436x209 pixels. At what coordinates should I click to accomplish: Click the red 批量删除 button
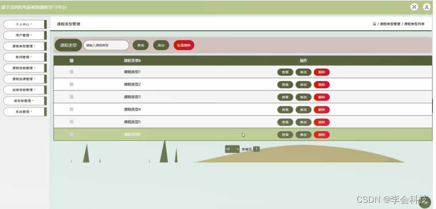(x=184, y=45)
